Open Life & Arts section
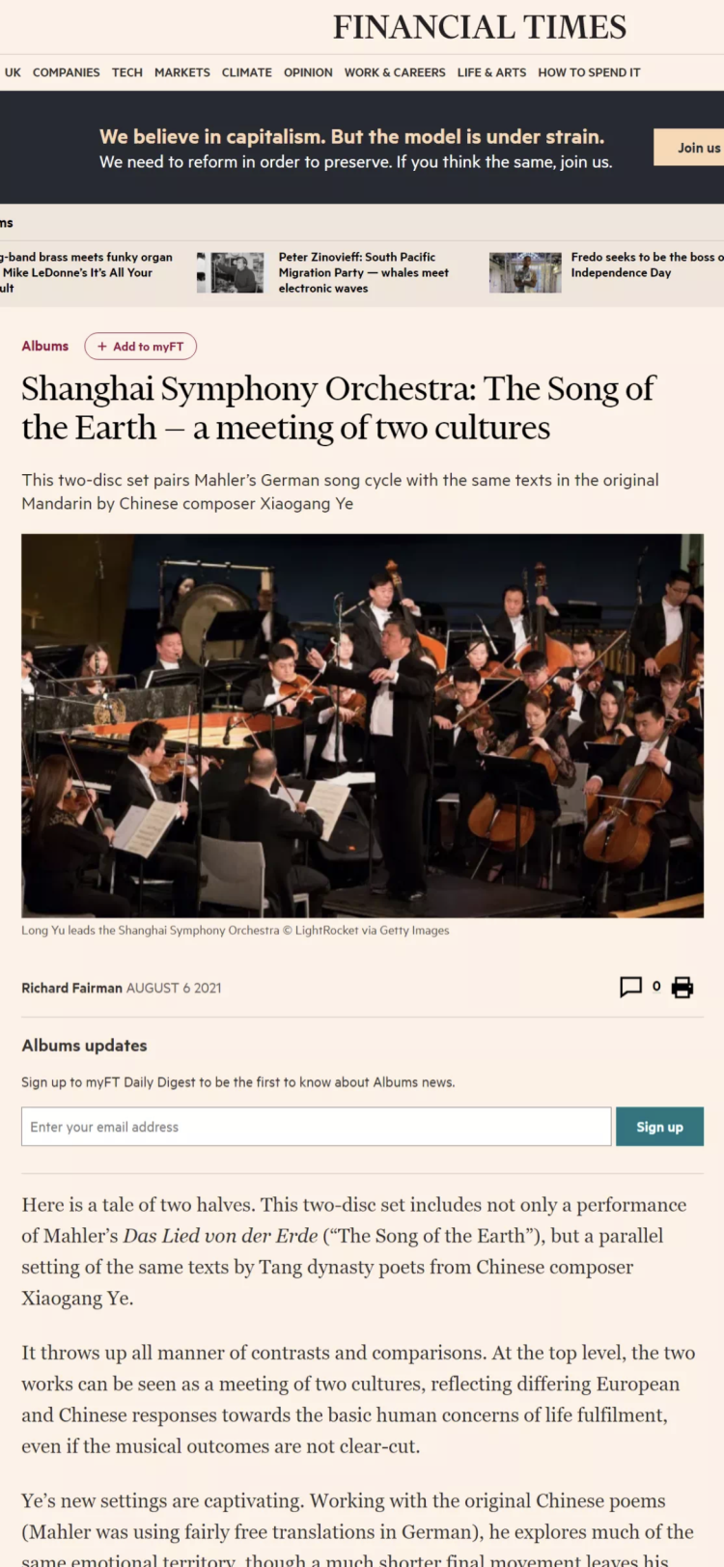Screen dimensions: 724x1567 coord(491,72)
